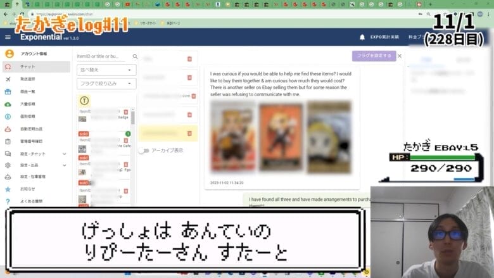The width and height of the screenshot is (494, 278).
Task: Click trash icon on the '.com' buyer row
Action: [194, 96]
